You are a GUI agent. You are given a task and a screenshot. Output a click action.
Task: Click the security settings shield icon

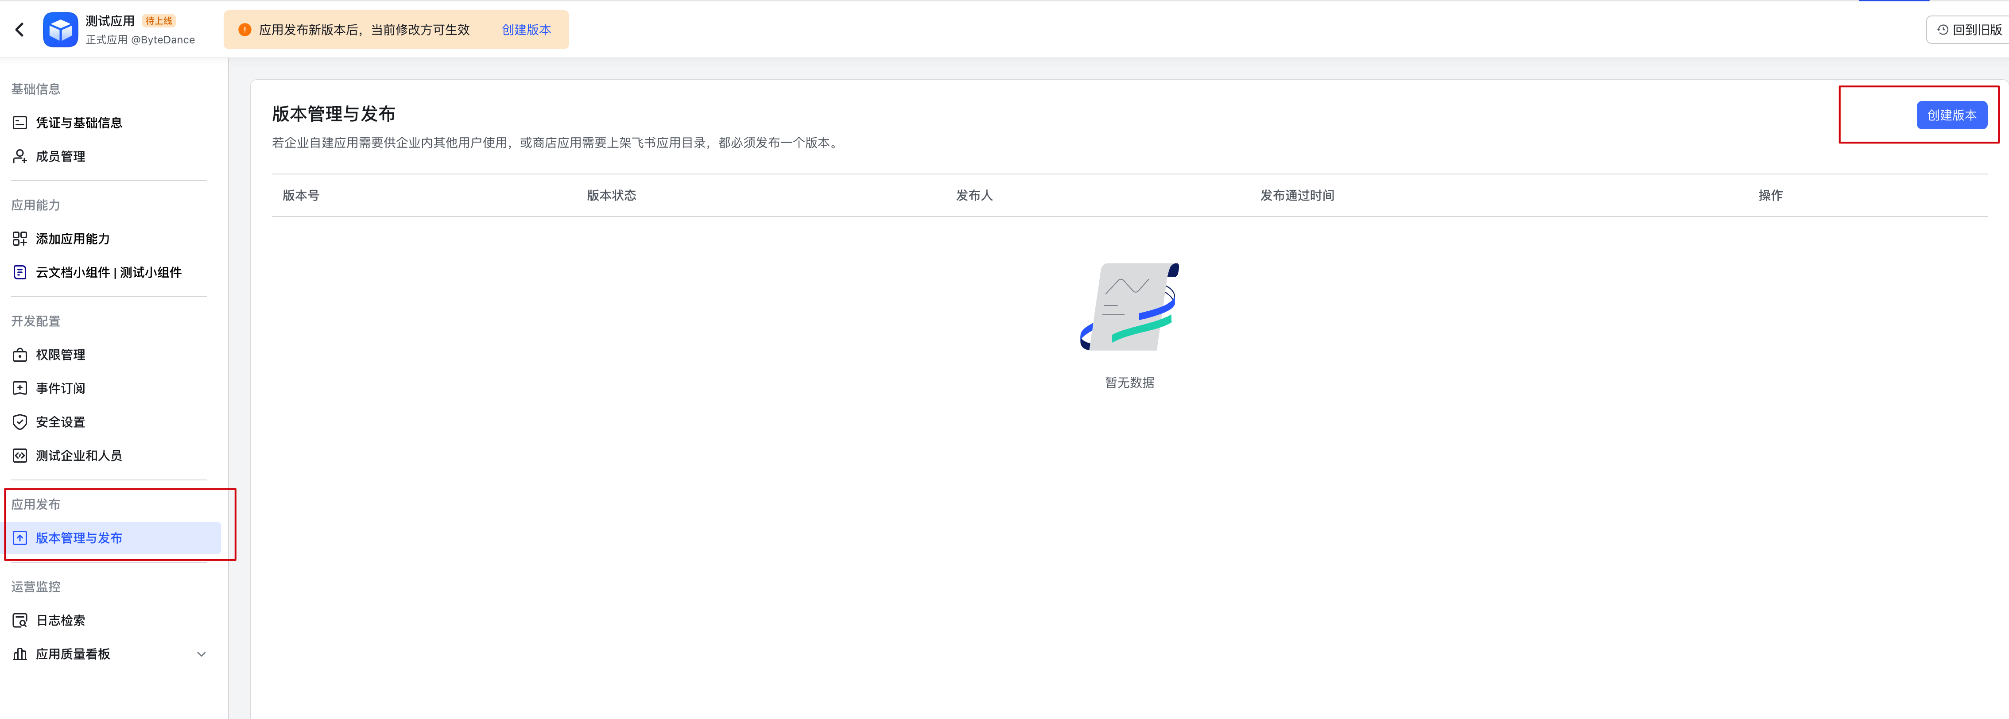click(20, 422)
